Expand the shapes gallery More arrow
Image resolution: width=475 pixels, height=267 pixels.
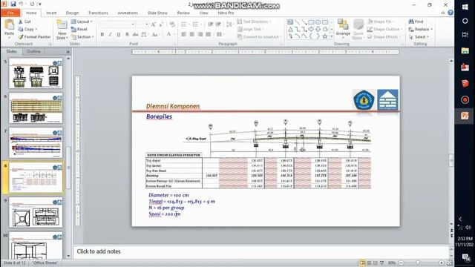[x=332, y=36]
